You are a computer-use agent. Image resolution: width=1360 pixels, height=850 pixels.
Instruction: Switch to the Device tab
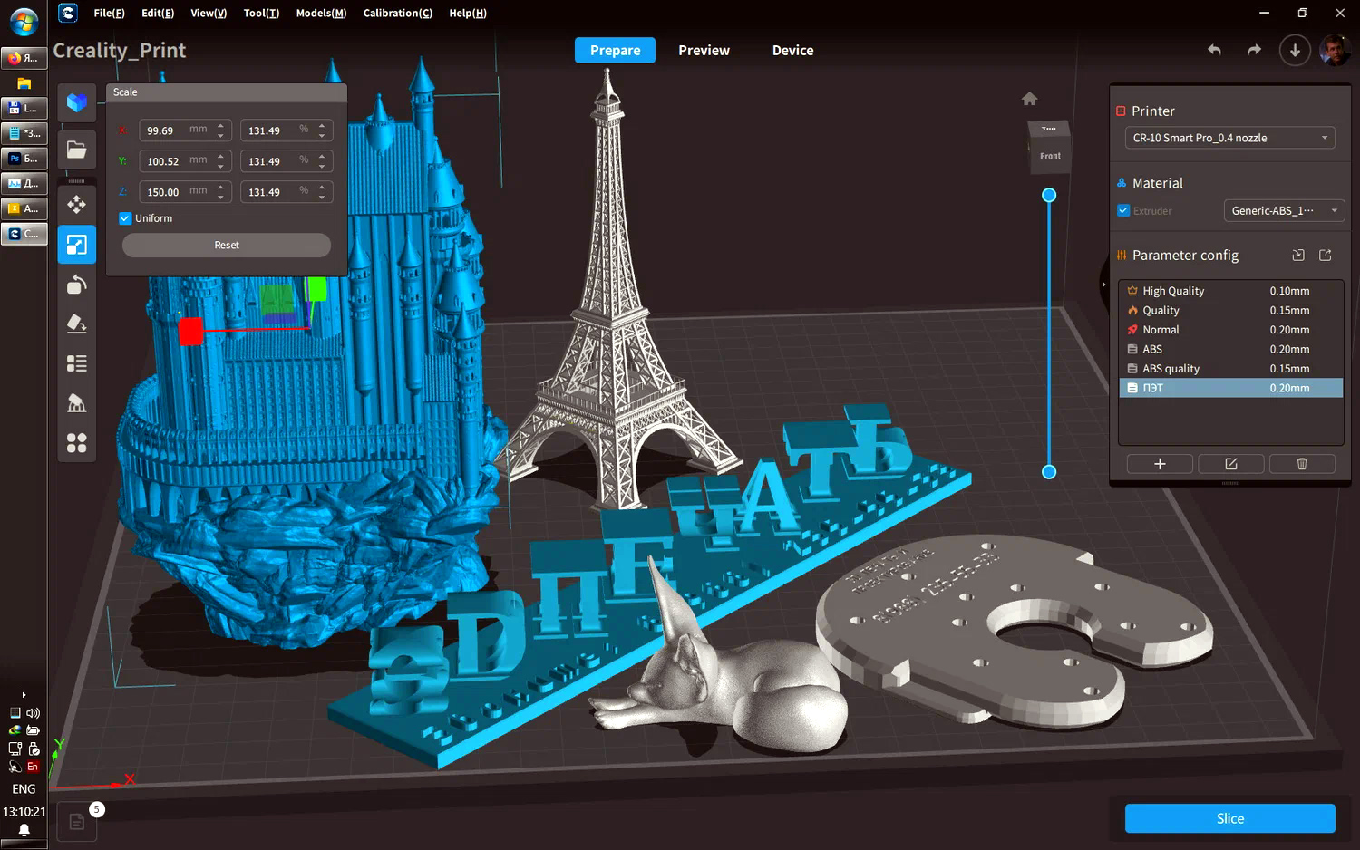coord(792,51)
